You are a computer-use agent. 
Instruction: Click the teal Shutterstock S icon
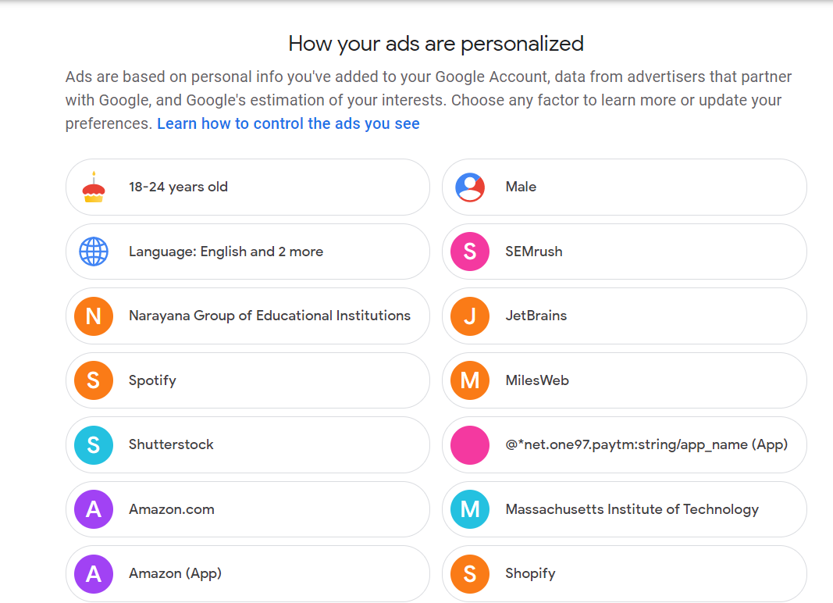pos(94,445)
